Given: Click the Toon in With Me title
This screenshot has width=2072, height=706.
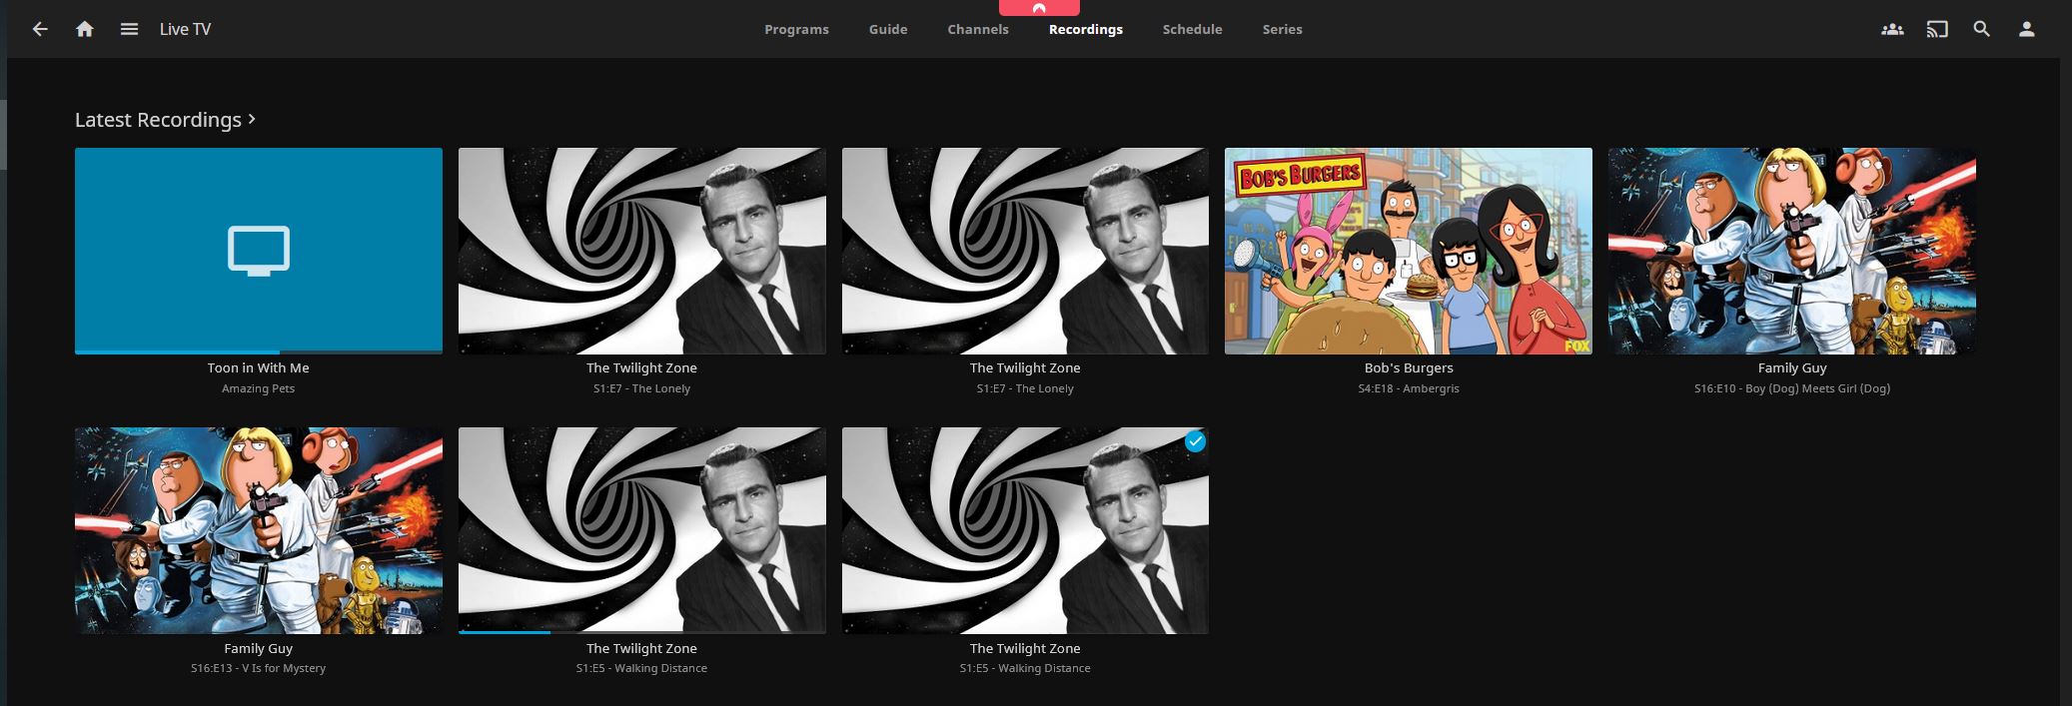Looking at the screenshot, I should 258,367.
